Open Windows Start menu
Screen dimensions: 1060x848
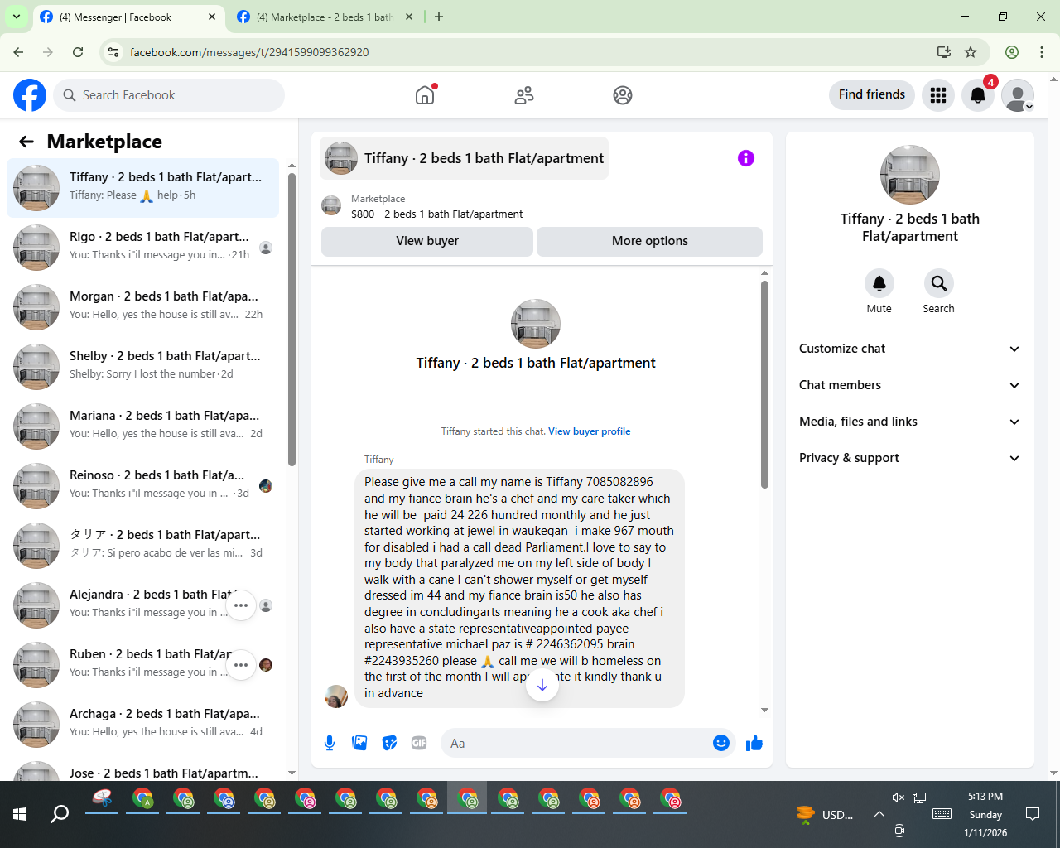[x=20, y=814]
